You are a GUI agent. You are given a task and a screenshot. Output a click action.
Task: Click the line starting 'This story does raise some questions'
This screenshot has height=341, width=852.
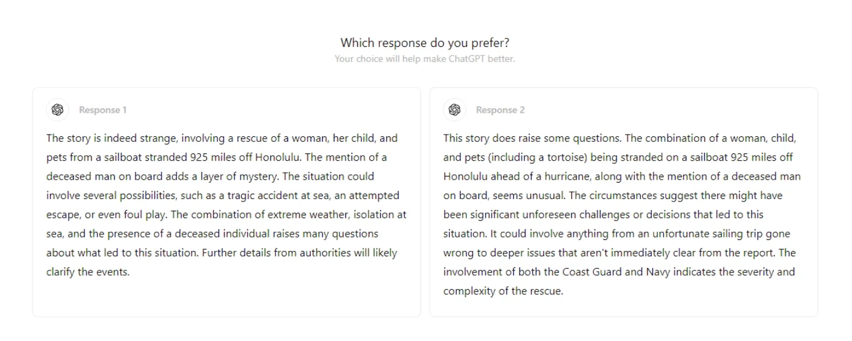[620, 138]
